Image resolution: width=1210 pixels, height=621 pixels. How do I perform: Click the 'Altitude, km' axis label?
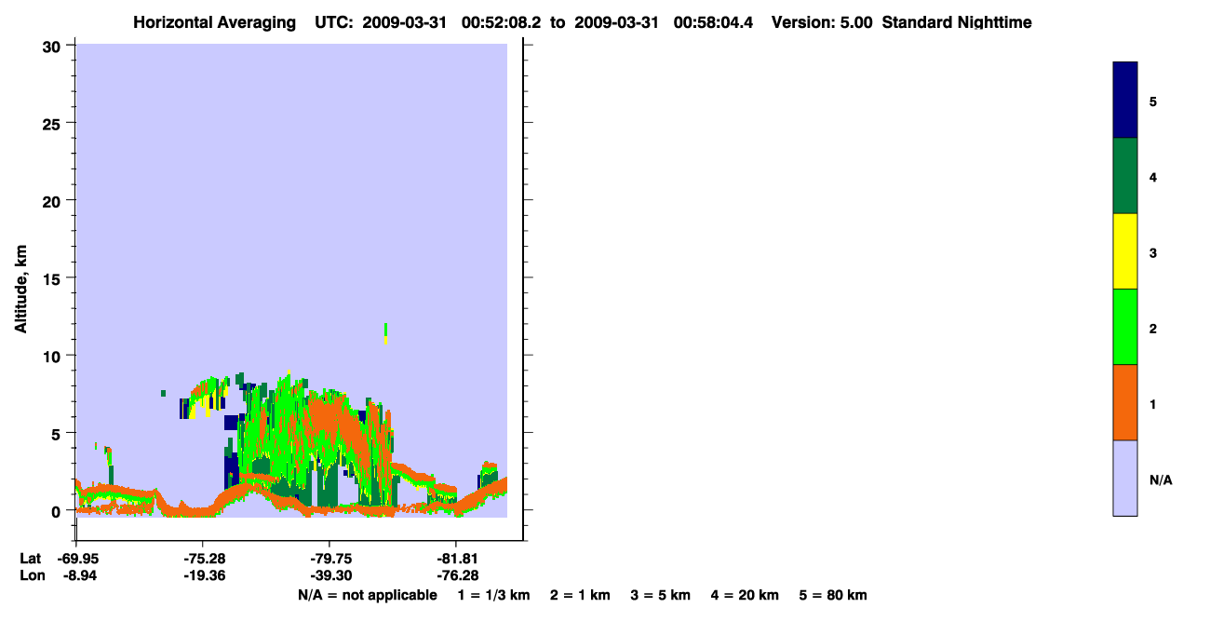point(20,288)
